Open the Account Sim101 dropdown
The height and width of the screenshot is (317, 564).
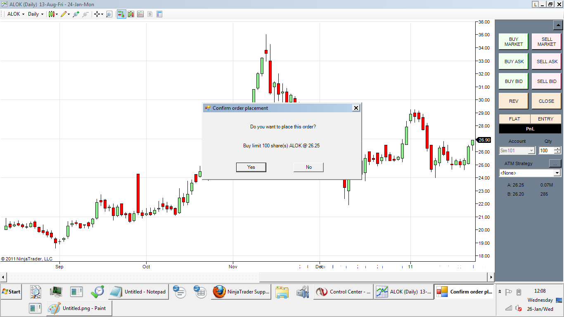(x=517, y=151)
